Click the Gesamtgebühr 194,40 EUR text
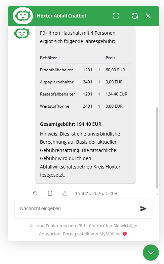The image size is (164, 264). [x=71, y=124]
